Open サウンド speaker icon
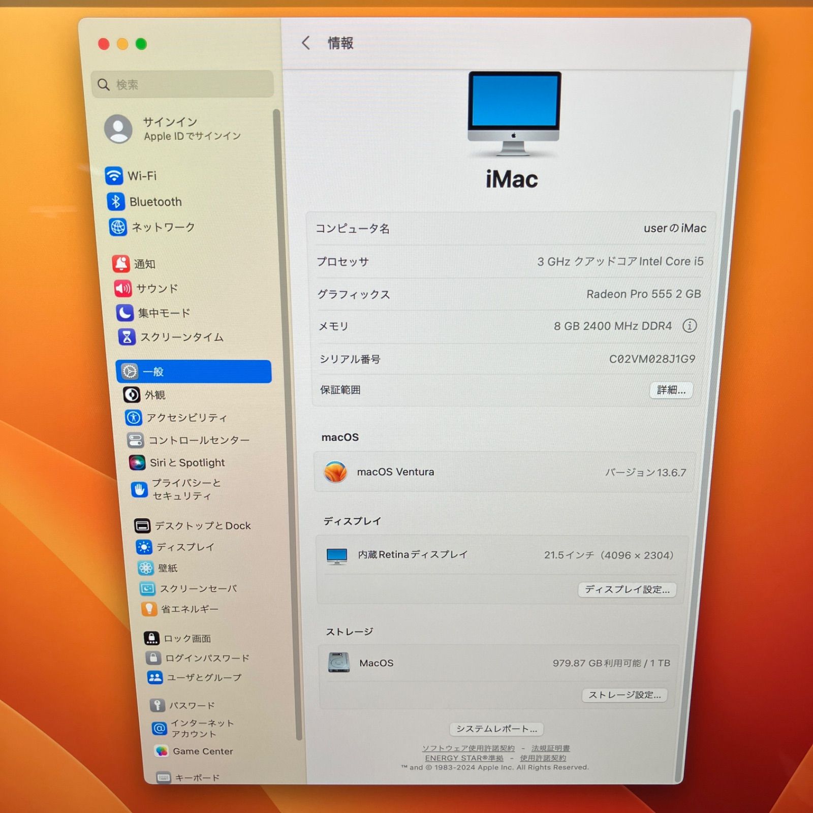The image size is (813, 813). (123, 289)
